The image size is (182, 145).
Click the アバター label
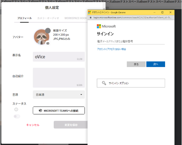pos(18,37)
